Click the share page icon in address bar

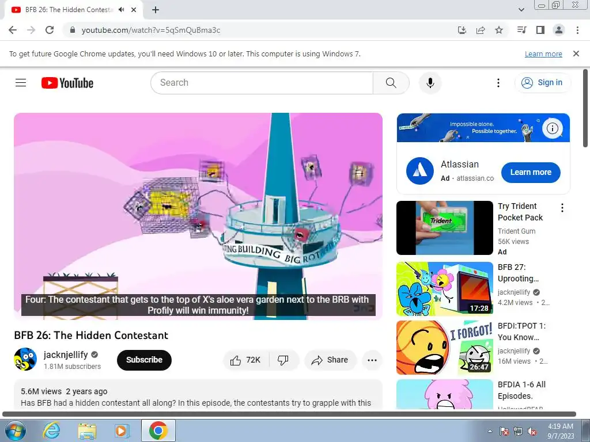[481, 30]
